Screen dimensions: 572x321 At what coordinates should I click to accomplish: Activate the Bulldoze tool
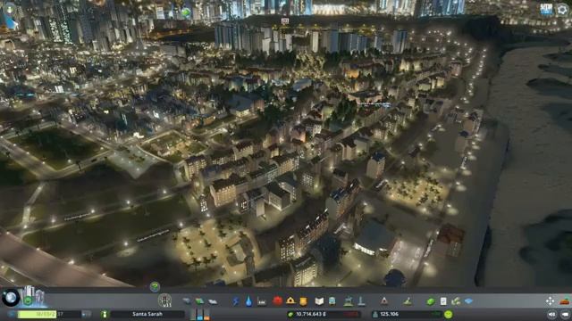pyautogui.click(x=565, y=301)
